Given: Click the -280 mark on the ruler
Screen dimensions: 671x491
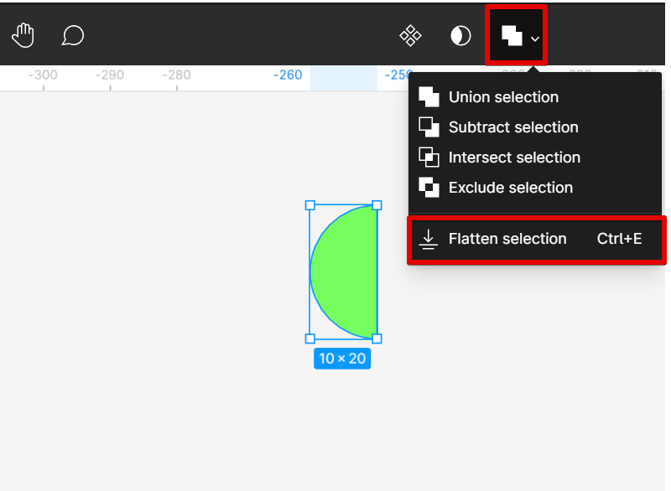Looking at the screenshot, I should click(x=177, y=75).
